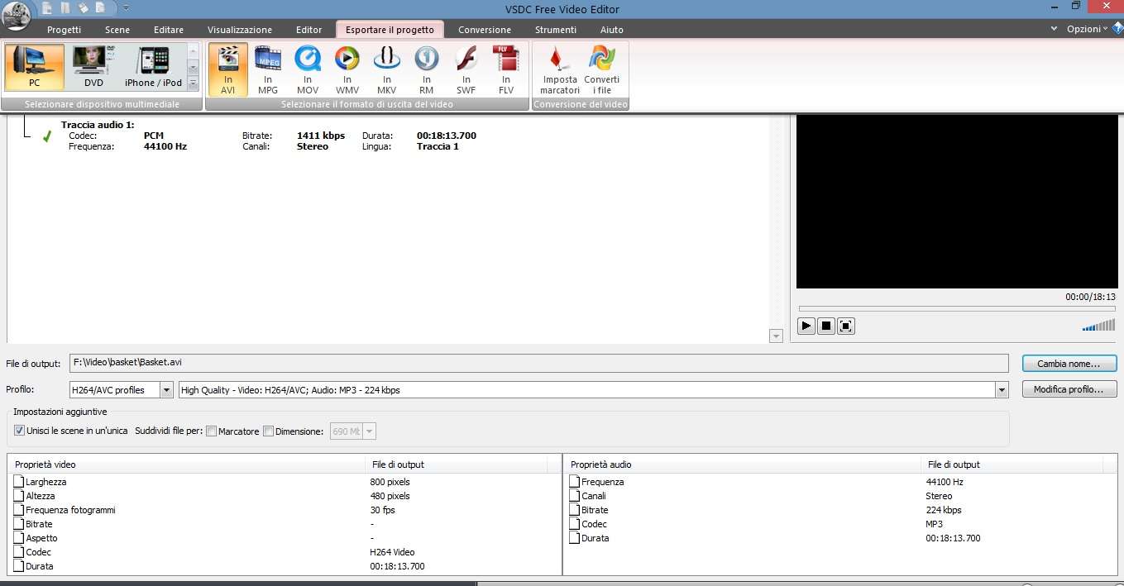Screen dimensions: 1124x586
Task: Choose the In MOV export format
Action: (x=308, y=69)
